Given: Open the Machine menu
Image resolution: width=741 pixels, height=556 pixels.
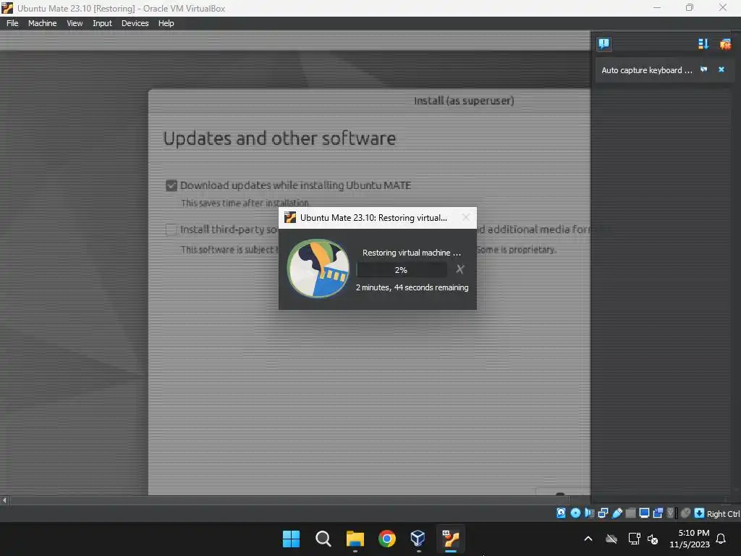Looking at the screenshot, I should pos(42,23).
